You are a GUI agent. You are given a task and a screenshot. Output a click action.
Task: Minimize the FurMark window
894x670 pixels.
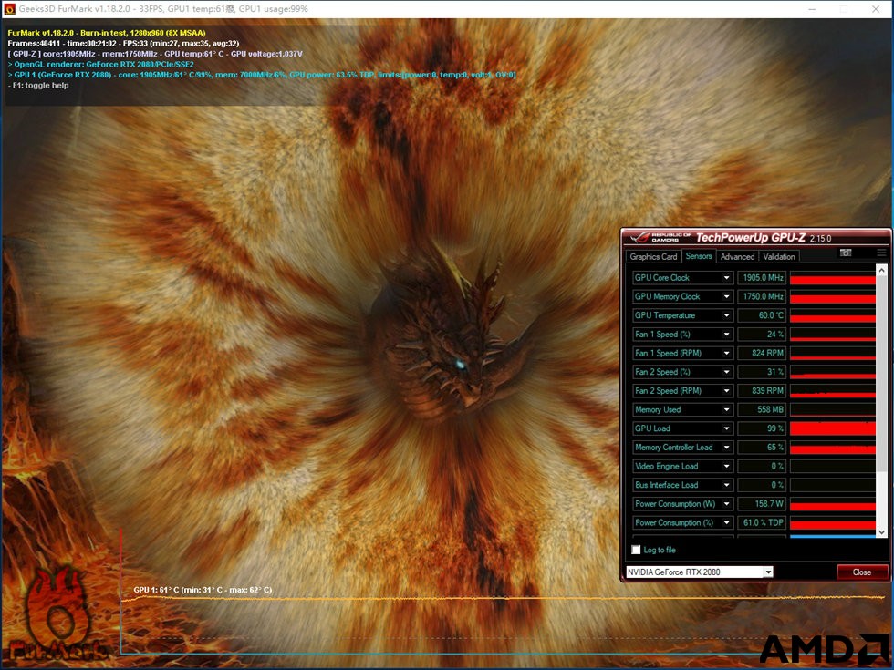pos(813,9)
